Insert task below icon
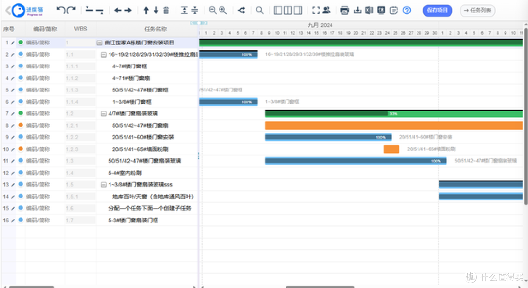 [99, 11]
